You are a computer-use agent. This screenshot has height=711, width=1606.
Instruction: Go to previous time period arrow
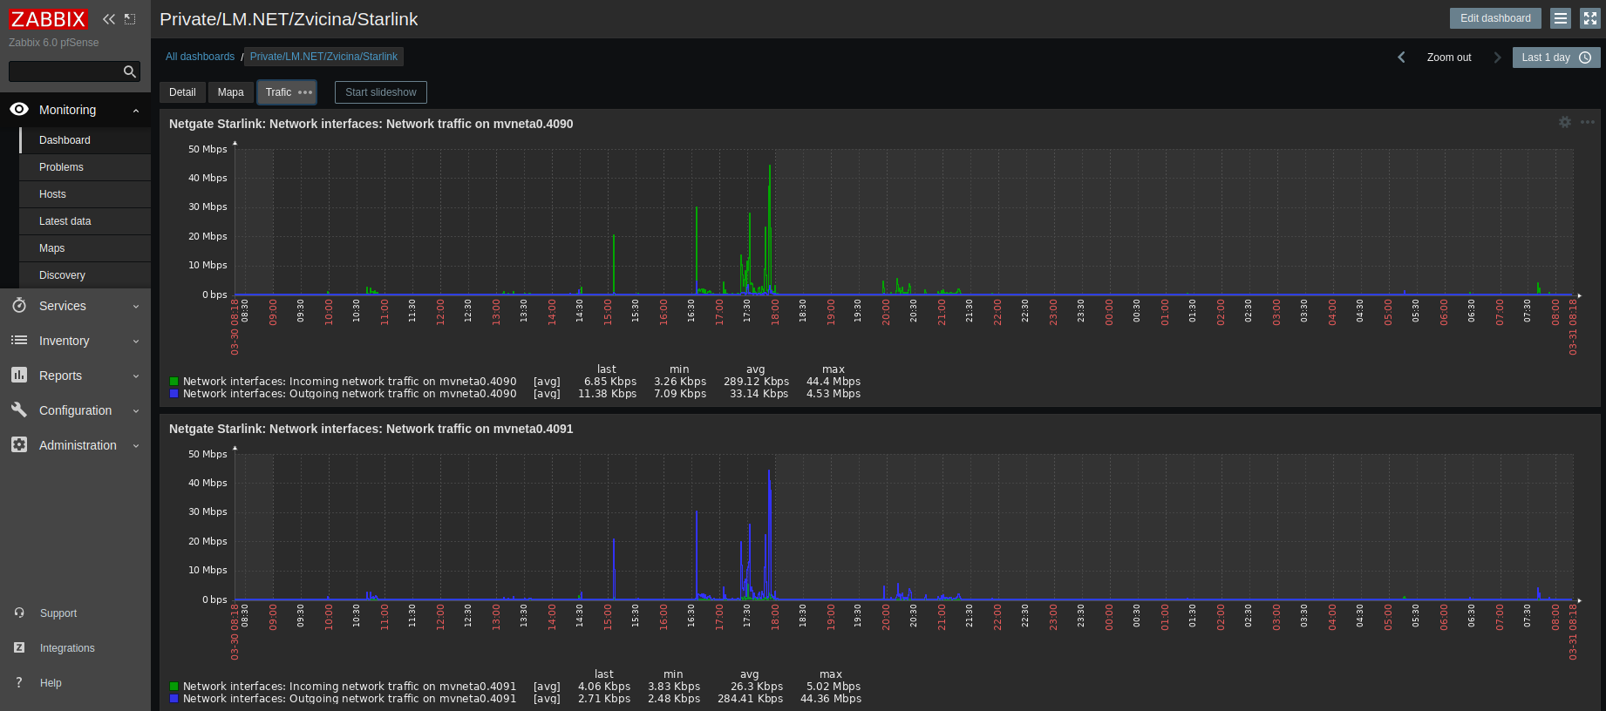click(1401, 58)
